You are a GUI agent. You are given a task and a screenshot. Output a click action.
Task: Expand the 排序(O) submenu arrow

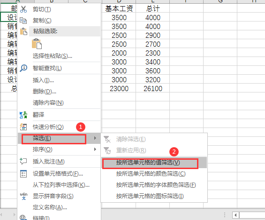coord(95,149)
